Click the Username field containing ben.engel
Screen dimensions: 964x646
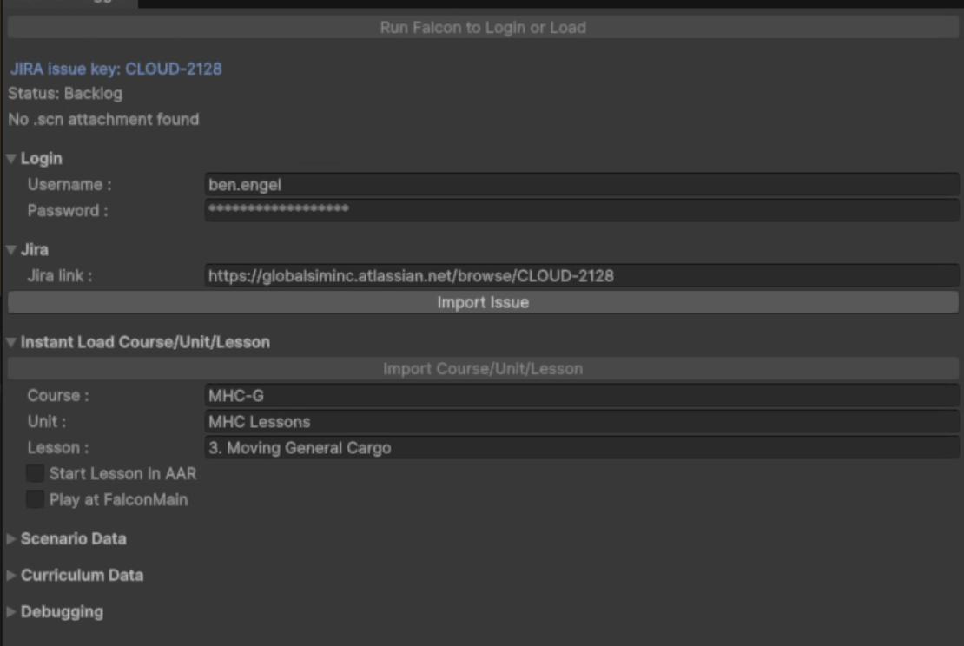click(582, 185)
